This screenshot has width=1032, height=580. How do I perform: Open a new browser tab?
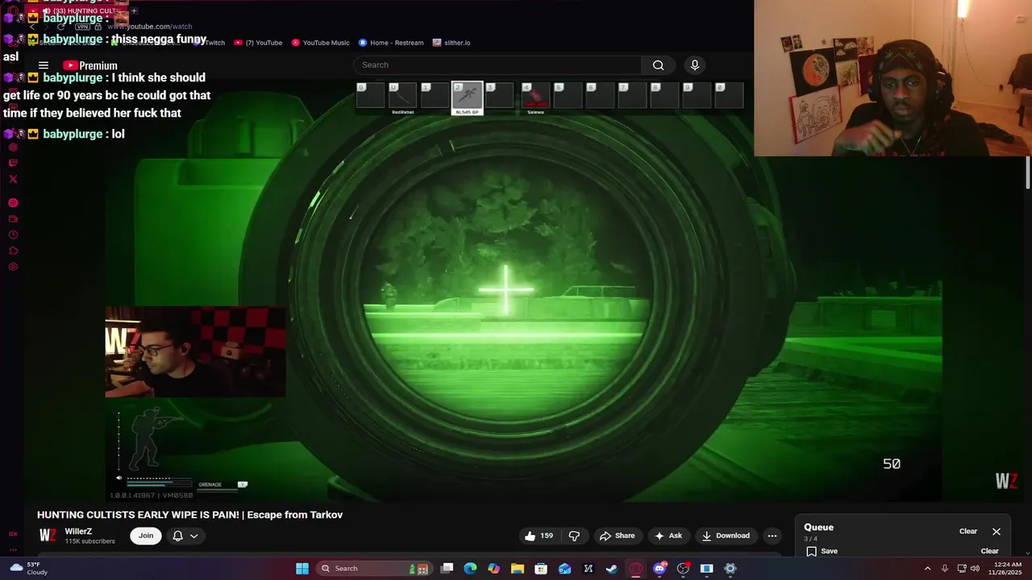pos(134,10)
